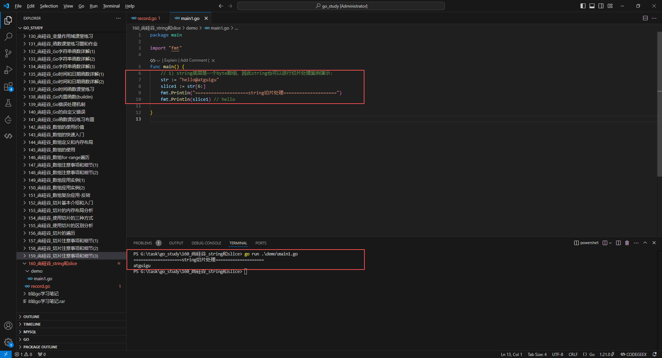
Task: Open the Source Control view
Action: pos(8,53)
